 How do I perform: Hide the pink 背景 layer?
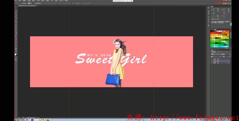[x=211, y=63]
